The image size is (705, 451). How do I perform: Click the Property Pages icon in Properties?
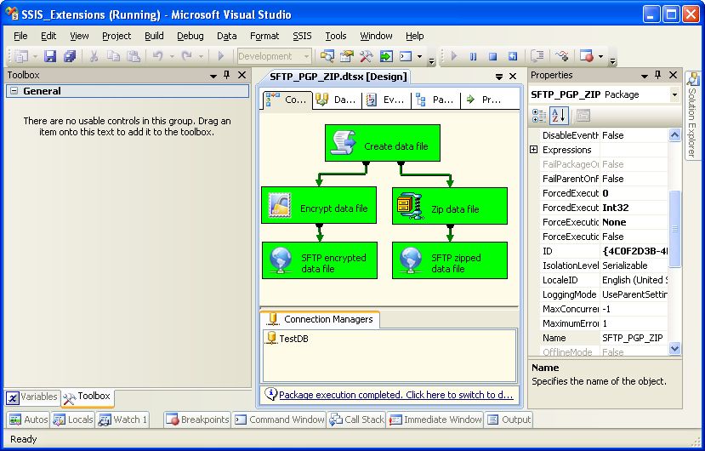583,116
